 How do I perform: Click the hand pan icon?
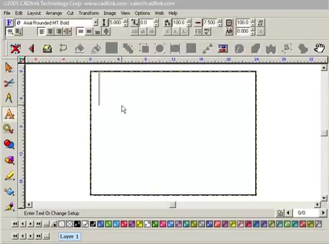click(320, 48)
